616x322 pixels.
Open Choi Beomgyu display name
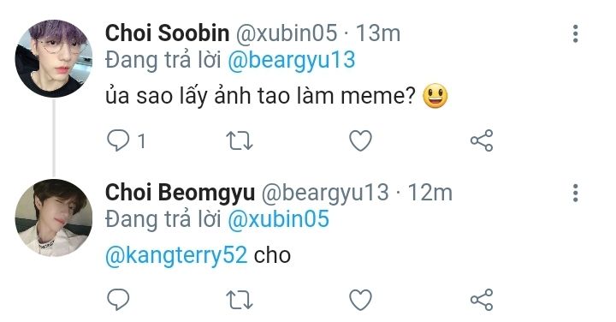click(180, 193)
